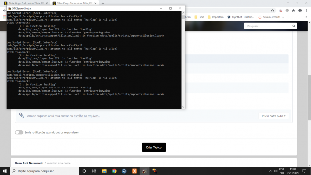Open Cortana from the taskbar
311x175 pixels.
84,171
